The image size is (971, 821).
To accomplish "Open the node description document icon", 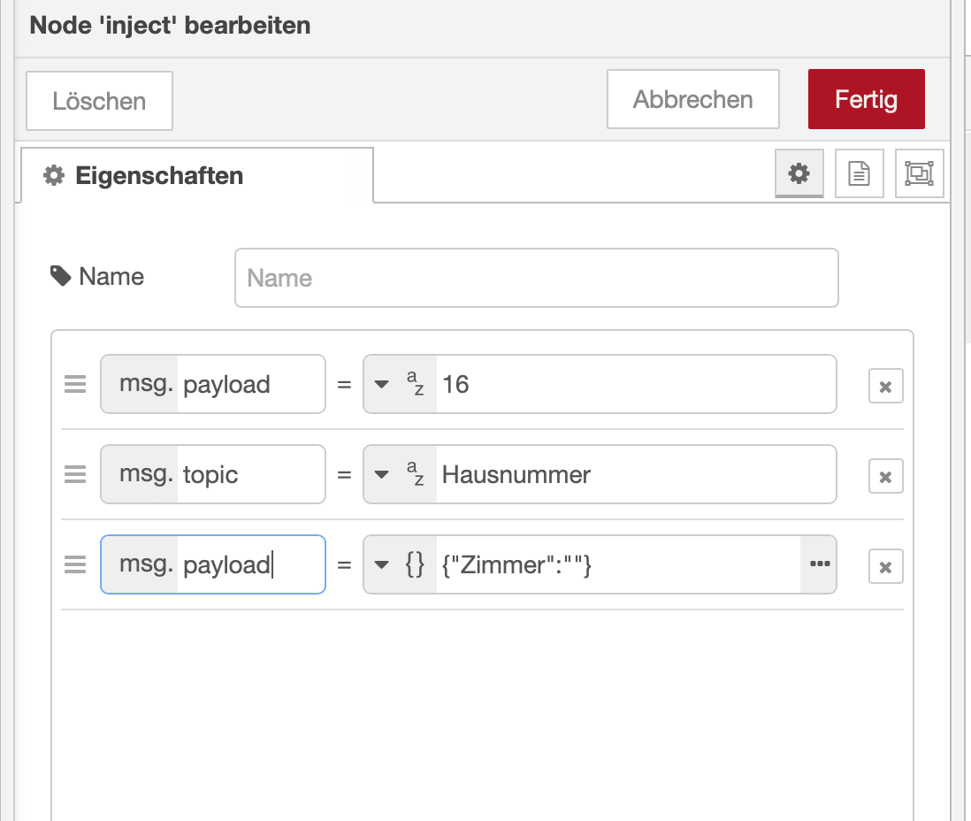I will [x=859, y=173].
